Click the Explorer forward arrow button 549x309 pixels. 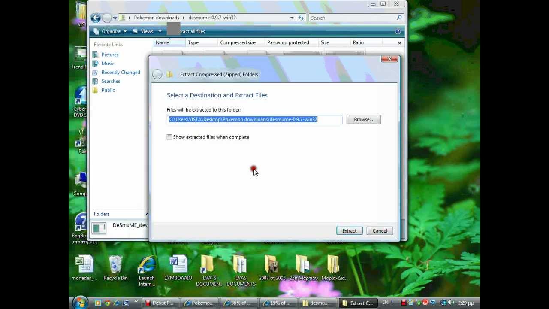(x=107, y=18)
